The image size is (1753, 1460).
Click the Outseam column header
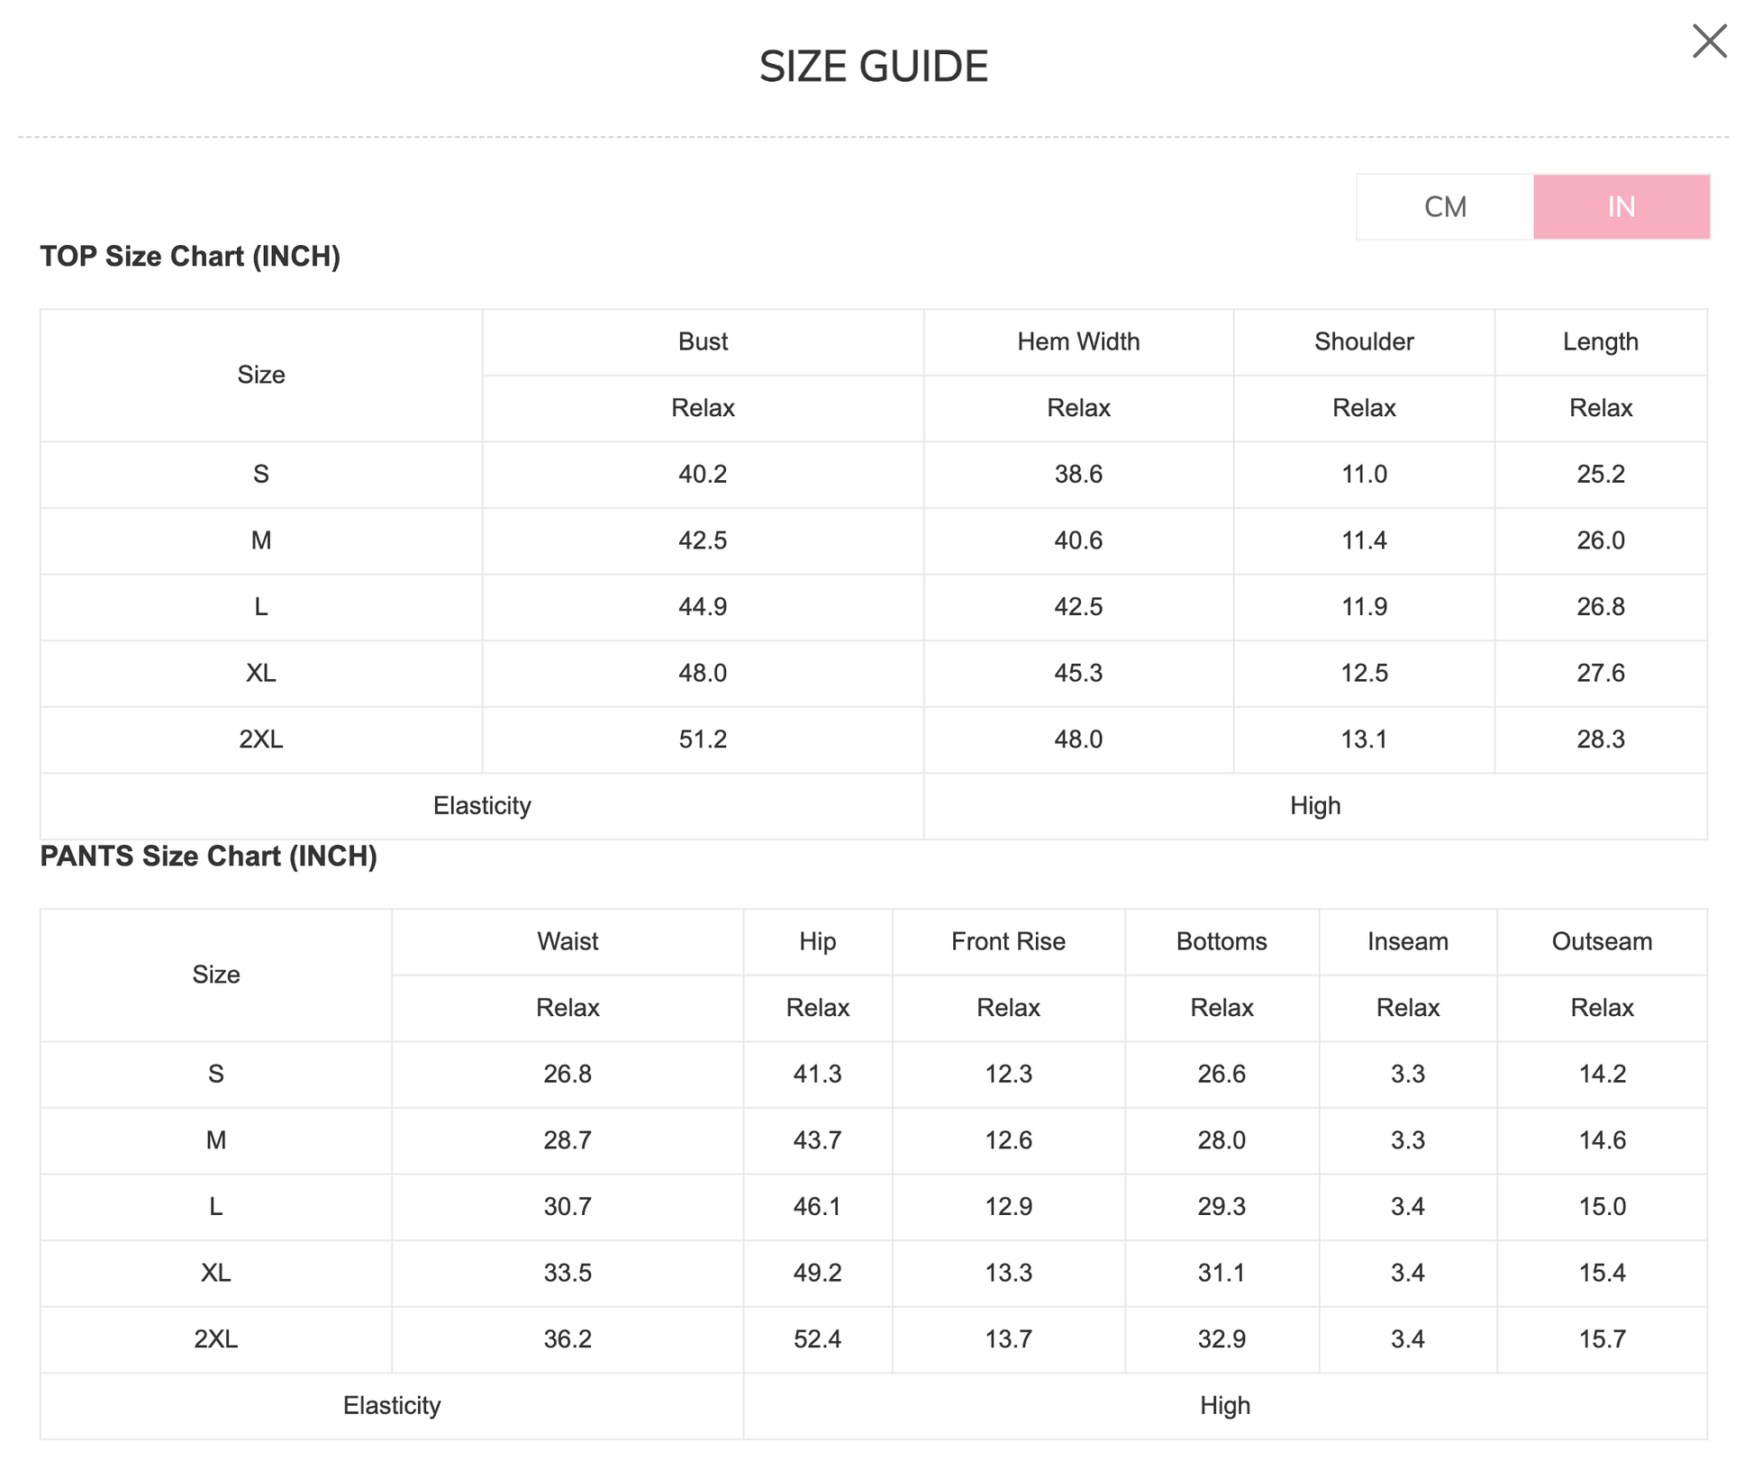(x=1602, y=942)
